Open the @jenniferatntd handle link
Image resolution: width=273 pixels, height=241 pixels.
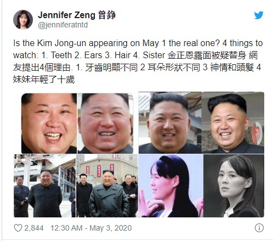click(63, 25)
